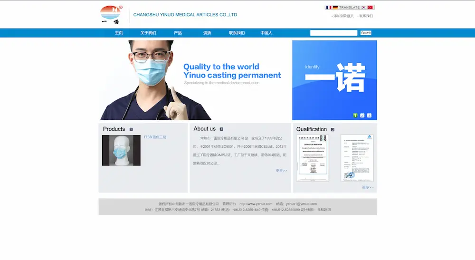
Task: Open the 联系我们 item in blue navigation bar
Action: (237, 33)
